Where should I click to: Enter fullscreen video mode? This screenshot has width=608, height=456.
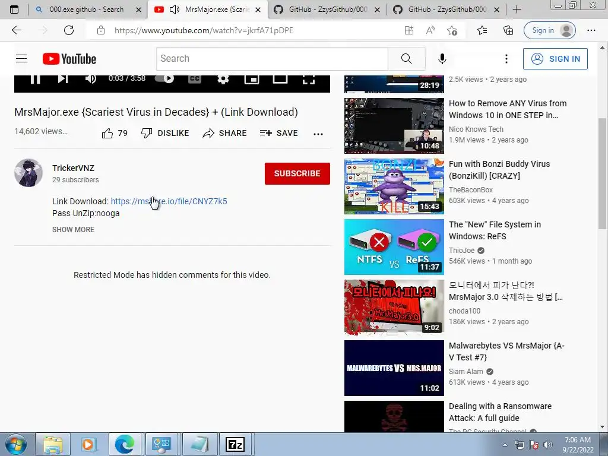pos(308,80)
